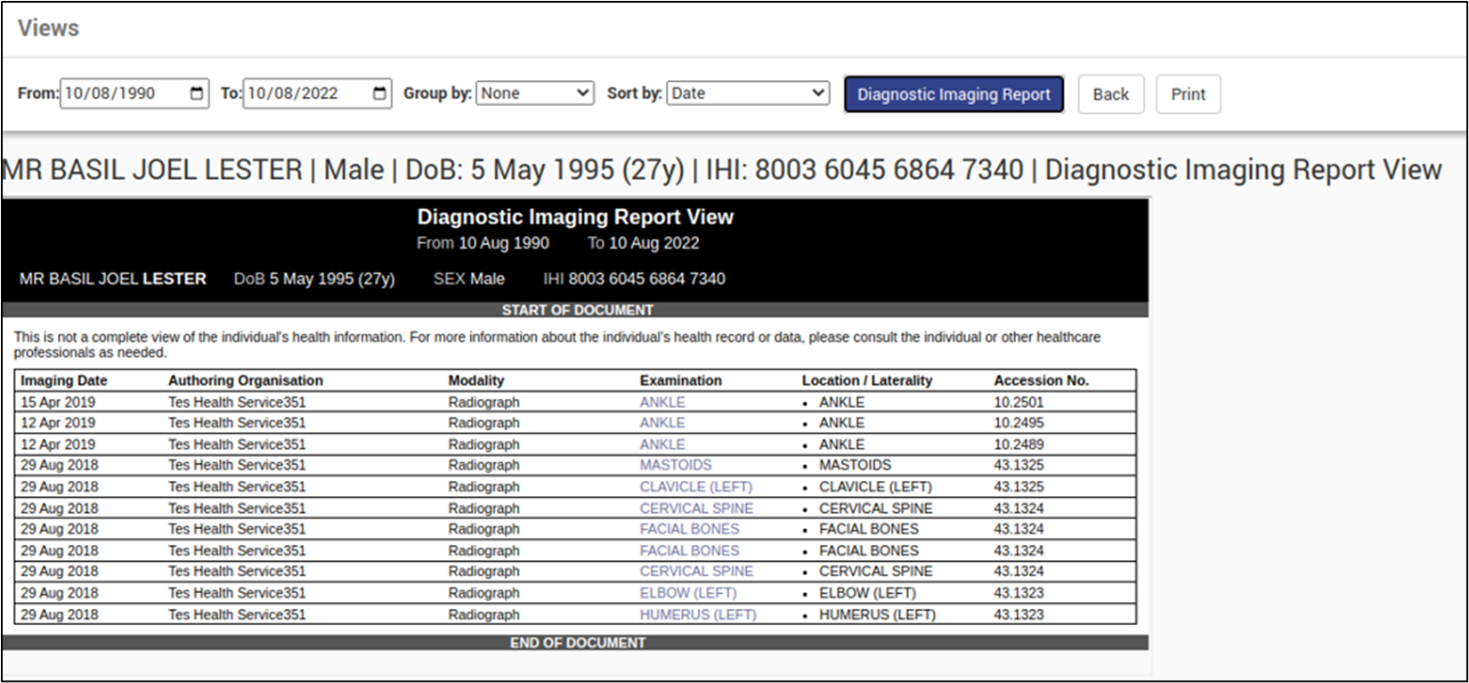1469x683 pixels.
Task: Click the To date field showing 10/08/2022
Action: [317, 94]
